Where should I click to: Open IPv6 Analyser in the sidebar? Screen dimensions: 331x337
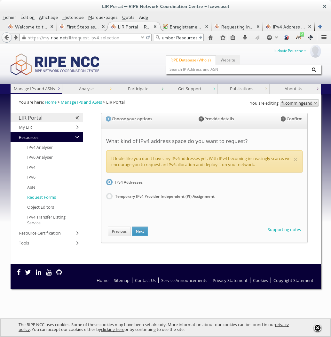point(40,157)
